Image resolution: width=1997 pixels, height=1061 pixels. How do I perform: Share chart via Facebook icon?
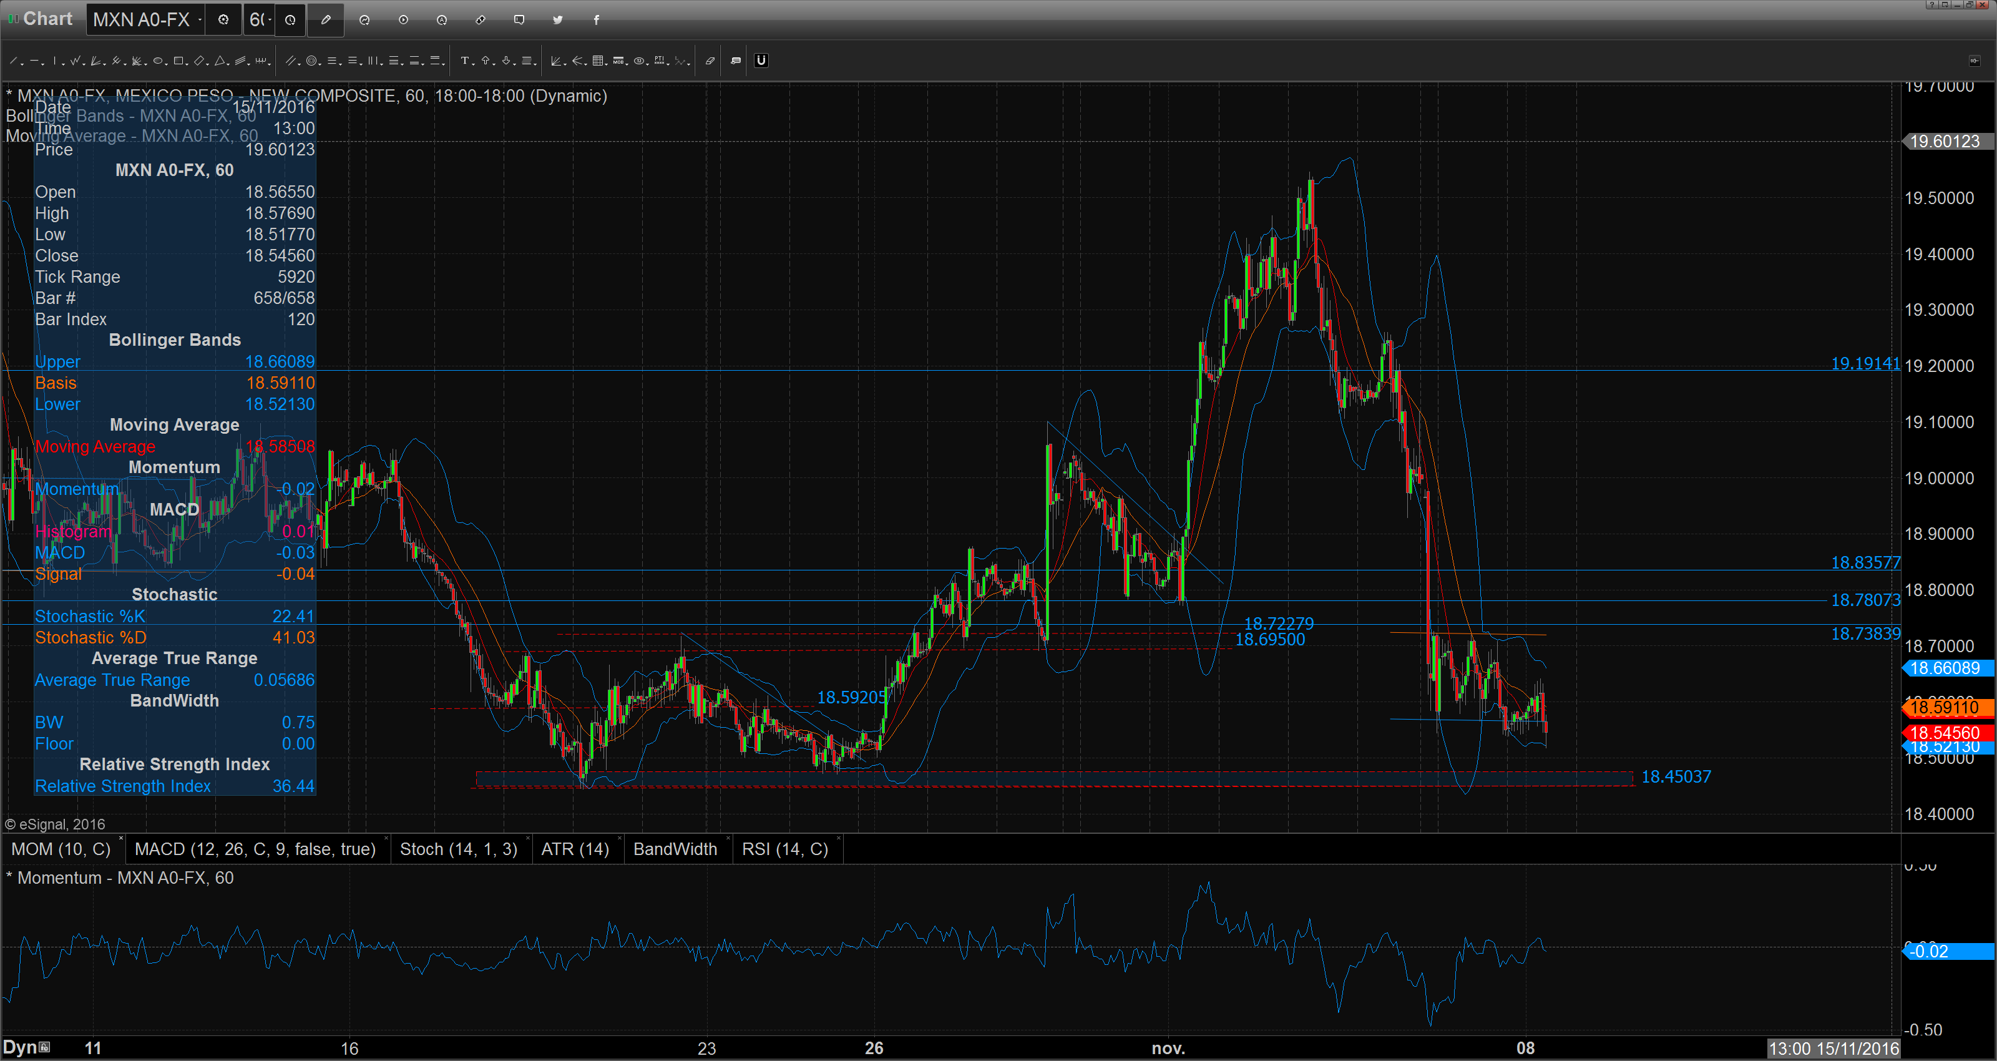tap(596, 19)
